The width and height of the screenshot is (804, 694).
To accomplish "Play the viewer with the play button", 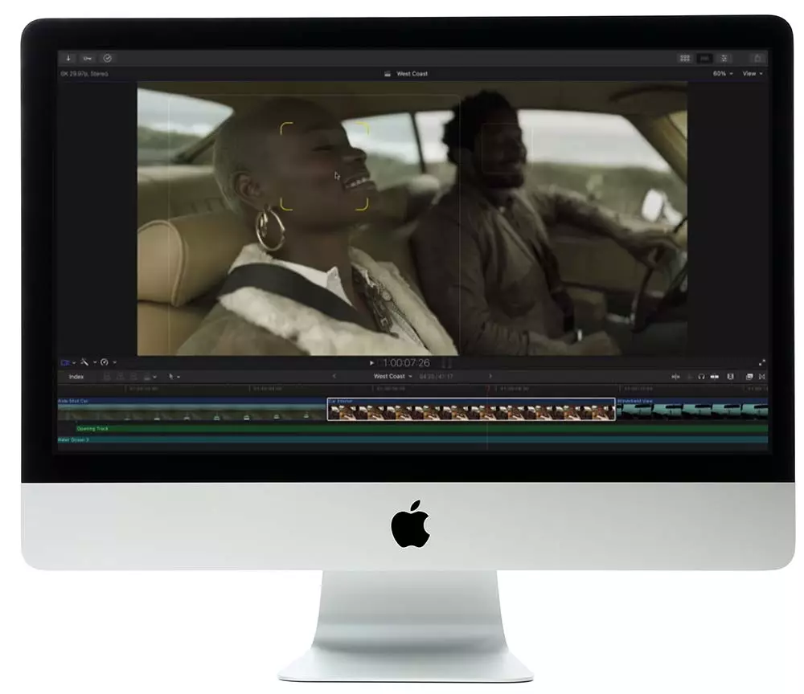I will tap(371, 362).
